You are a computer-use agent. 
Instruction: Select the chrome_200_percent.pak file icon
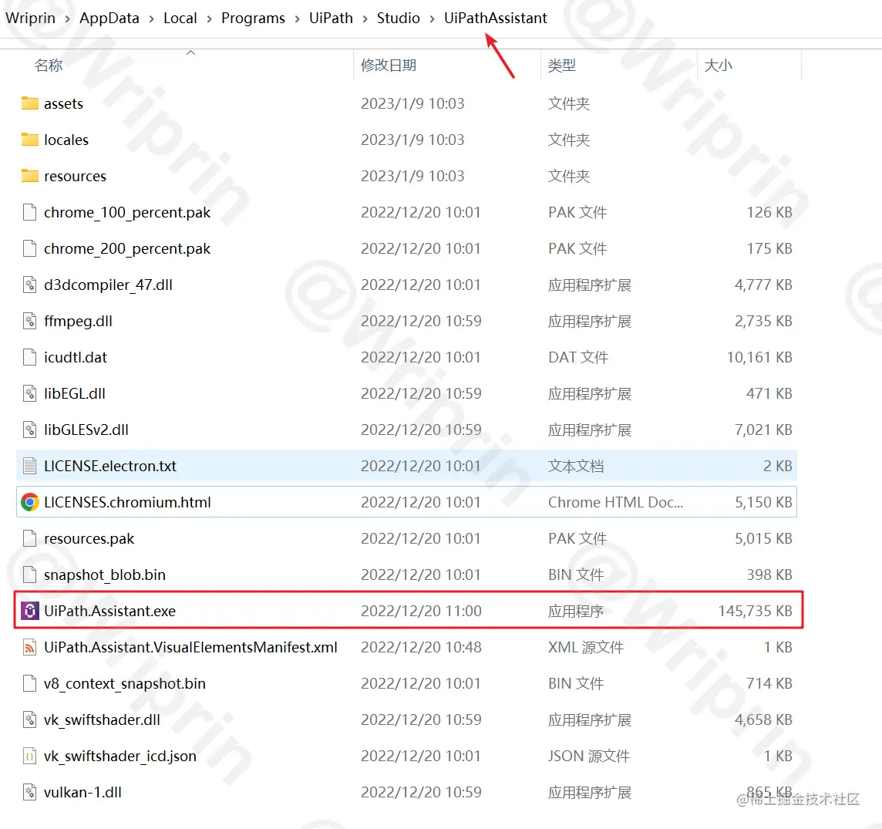coord(30,248)
